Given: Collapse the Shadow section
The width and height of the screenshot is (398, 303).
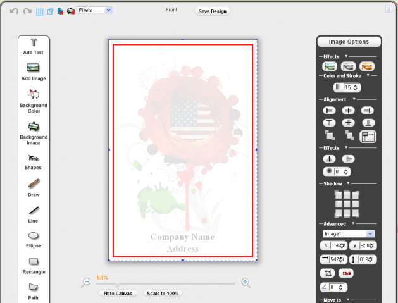Looking at the screenshot, I should pos(348,183).
